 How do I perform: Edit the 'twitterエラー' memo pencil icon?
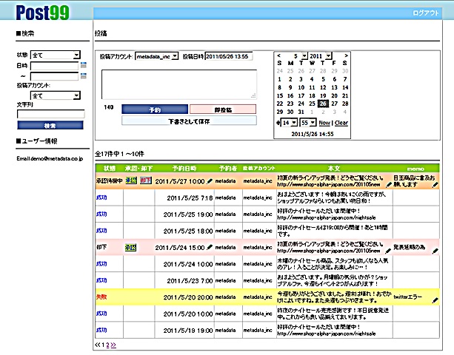(435, 300)
